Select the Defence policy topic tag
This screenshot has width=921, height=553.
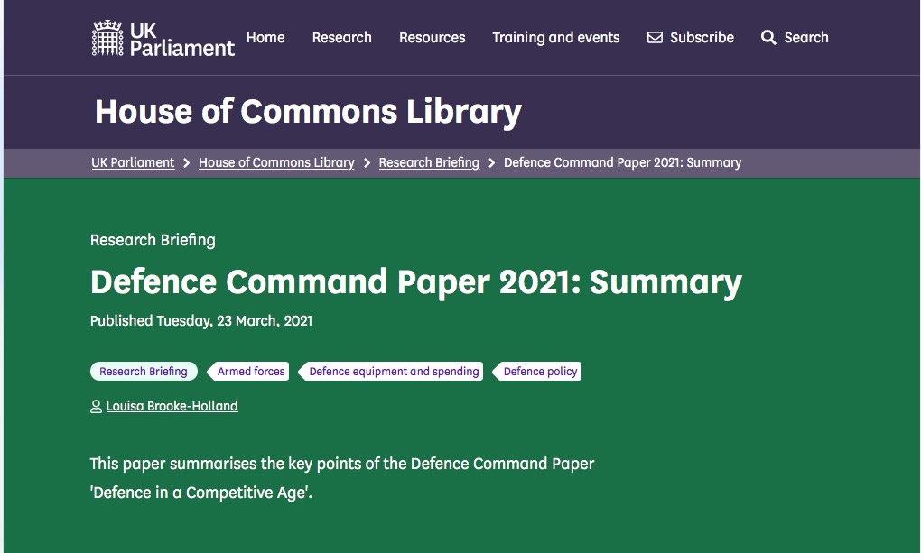(537, 371)
